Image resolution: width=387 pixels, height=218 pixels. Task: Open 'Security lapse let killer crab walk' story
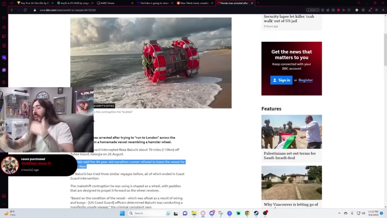[x=289, y=18]
